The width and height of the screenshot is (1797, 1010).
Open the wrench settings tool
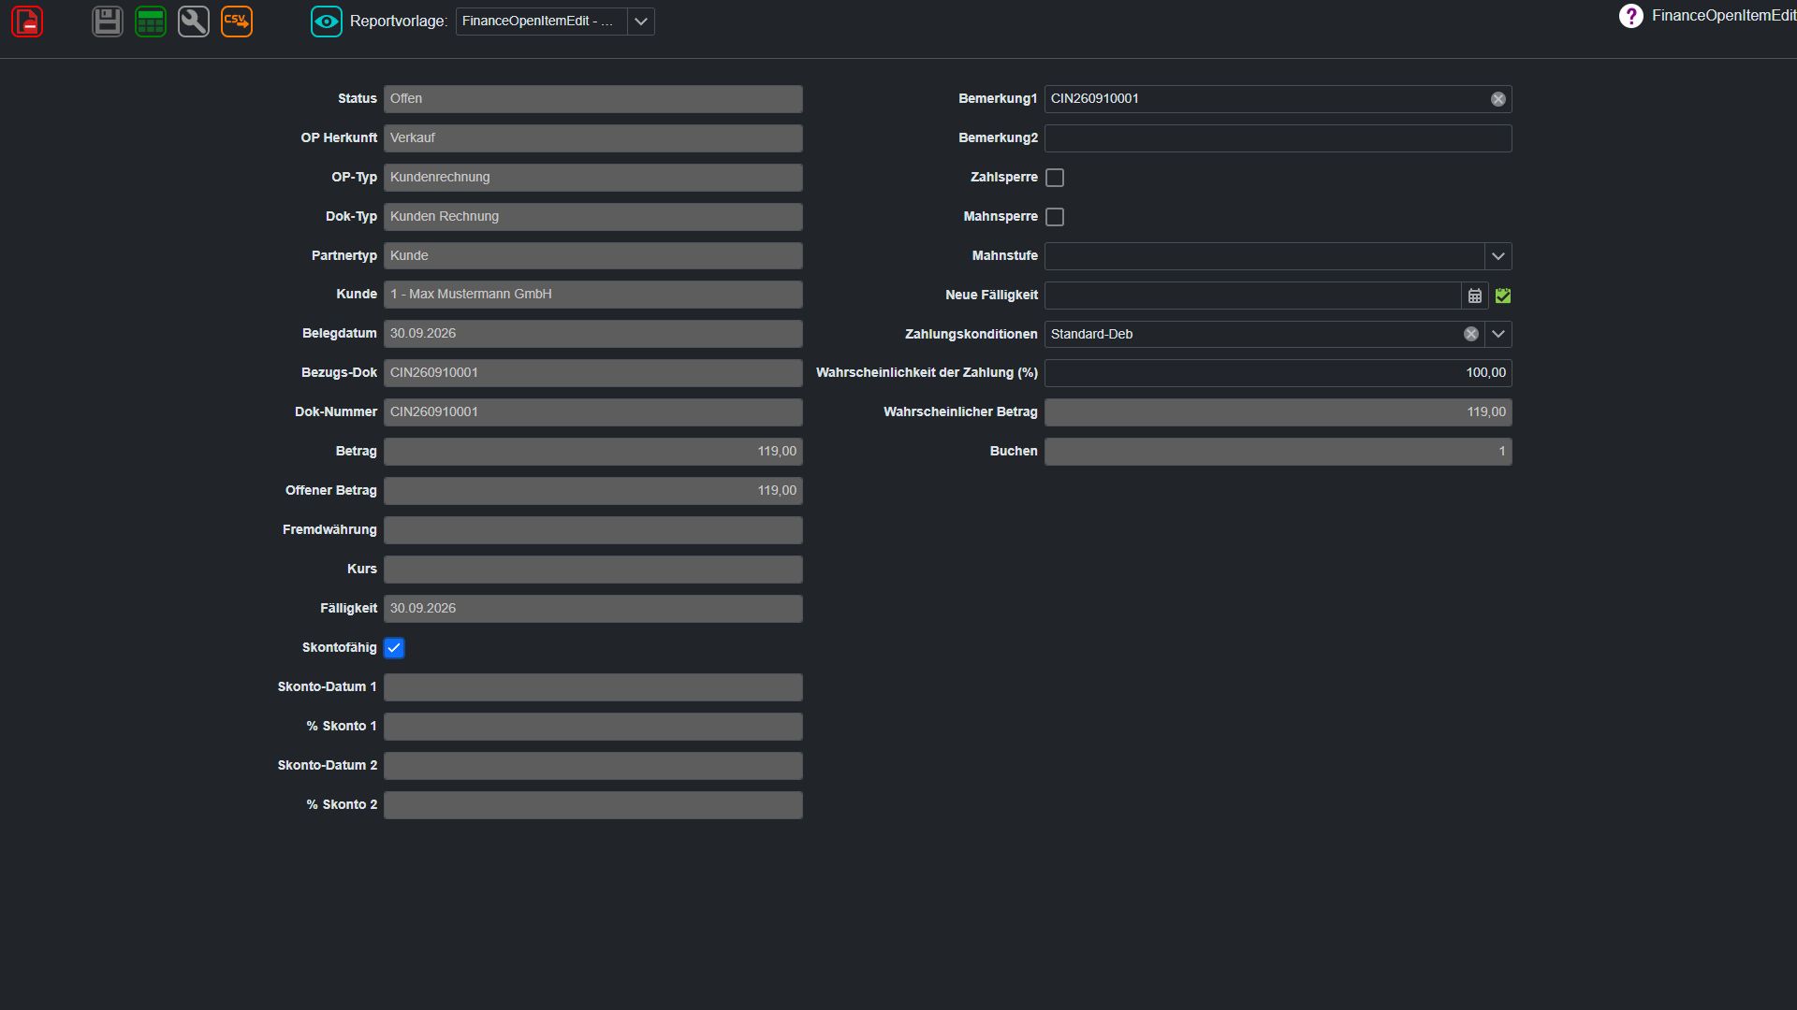click(194, 22)
